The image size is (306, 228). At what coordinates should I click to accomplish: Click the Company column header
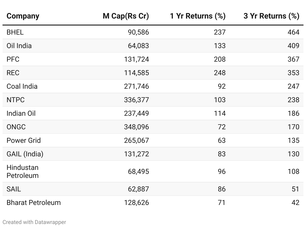[23, 16]
